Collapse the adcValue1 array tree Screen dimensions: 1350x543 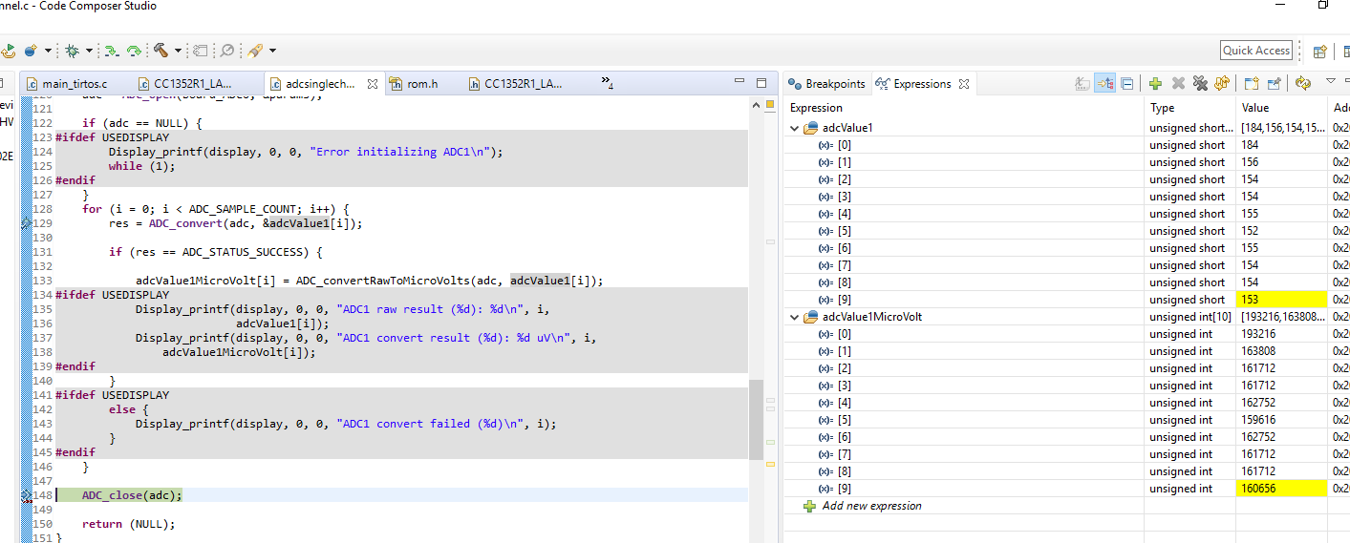794,128
